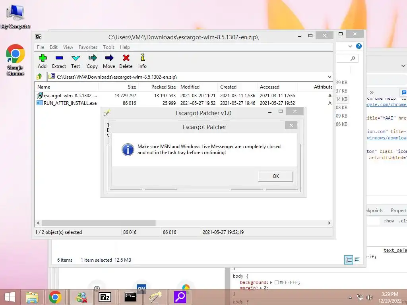Click the Explorer window help question mark
This screenshot has height=305, width=407.
(x=359, y=46)
